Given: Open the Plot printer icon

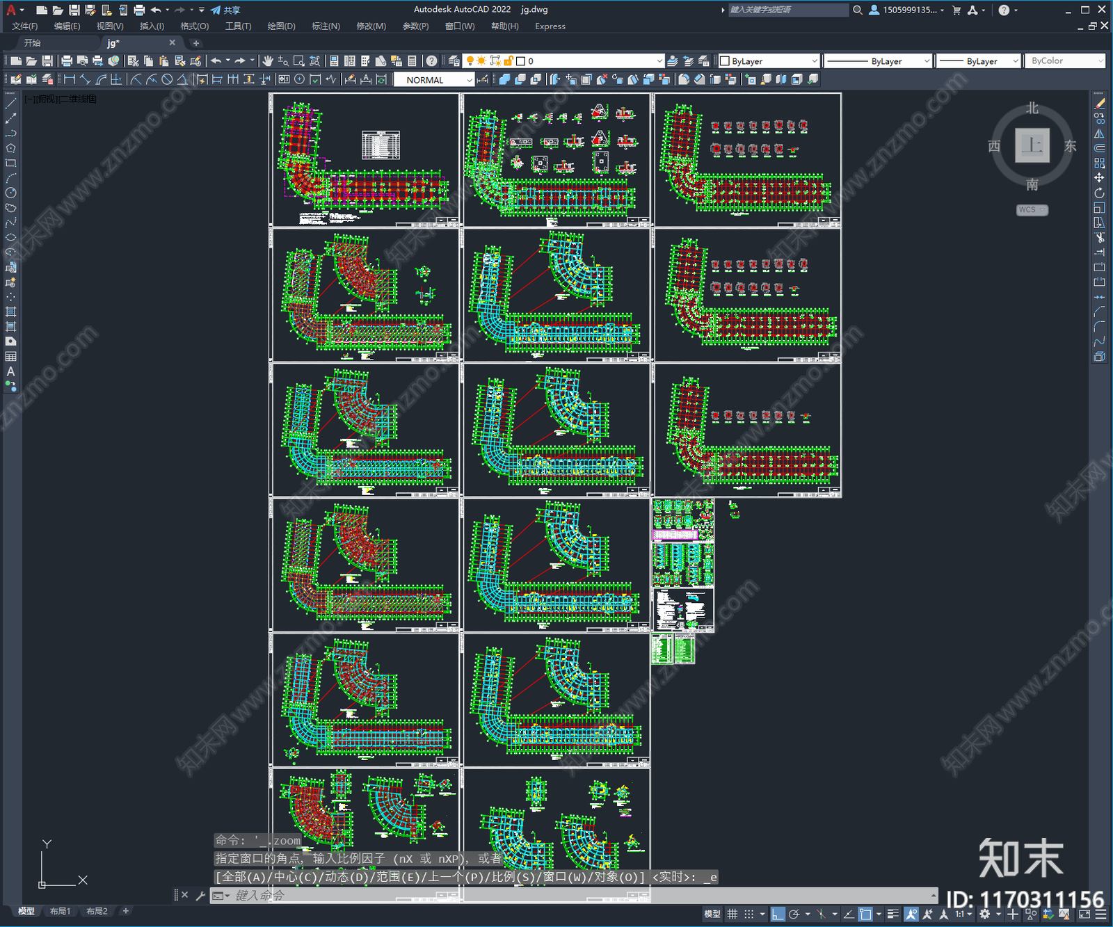Looking at the screenshot, I should (67, 61).
